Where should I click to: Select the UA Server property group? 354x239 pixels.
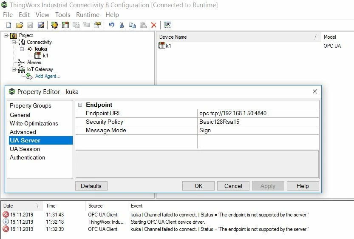(x=40, y=140)
